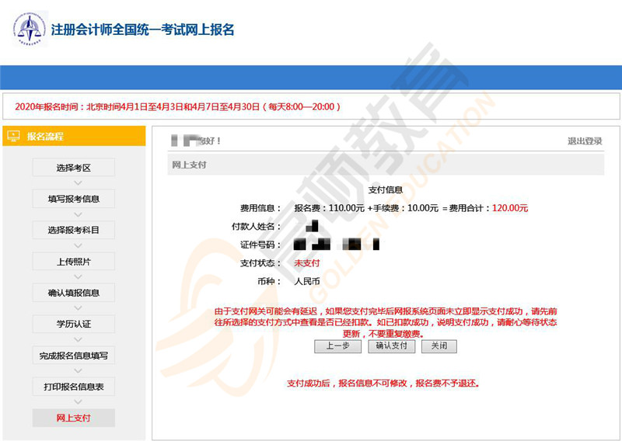Open the 上传照片 step

74,262
